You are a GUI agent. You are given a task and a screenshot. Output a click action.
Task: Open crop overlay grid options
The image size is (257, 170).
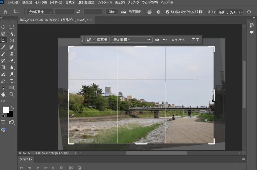pyautogui.click(x=149, y=12)
